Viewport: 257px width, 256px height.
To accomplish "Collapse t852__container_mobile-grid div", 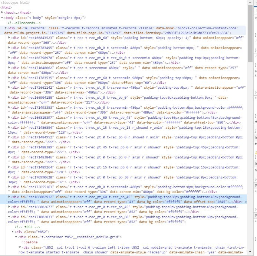I will [x=16, y=237].
